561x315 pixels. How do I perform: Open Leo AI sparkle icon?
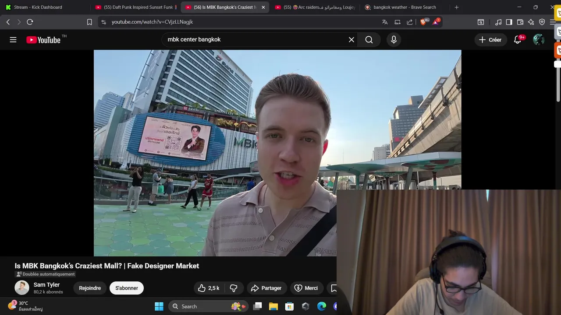pos(531,22)
